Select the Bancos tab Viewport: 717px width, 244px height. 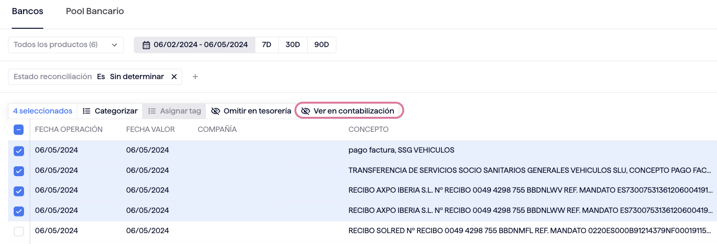tap(27, 11)
